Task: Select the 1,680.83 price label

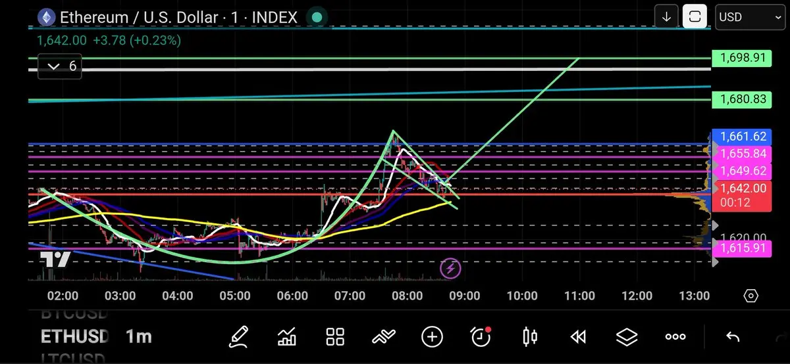Action: tap(741, 100)
